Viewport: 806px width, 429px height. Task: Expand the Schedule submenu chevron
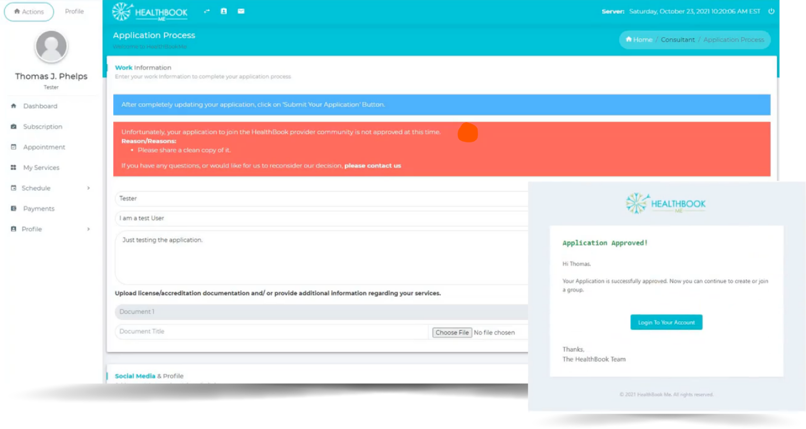point(89,188)
